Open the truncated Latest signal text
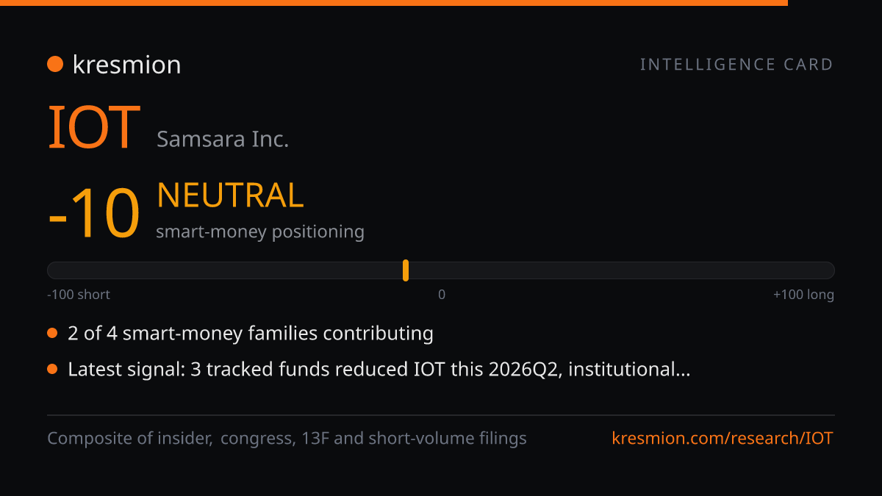The height and width of the screenshot is (496, 882). (x=379, y=369)
